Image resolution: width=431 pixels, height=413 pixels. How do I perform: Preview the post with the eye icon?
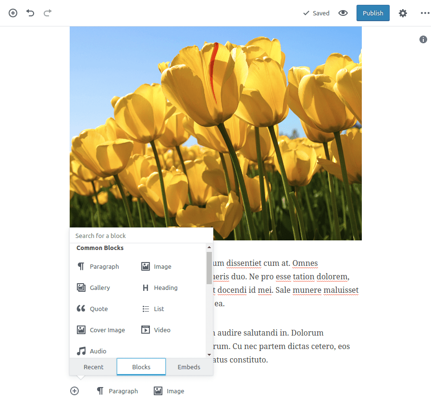[x=343, y=13]
